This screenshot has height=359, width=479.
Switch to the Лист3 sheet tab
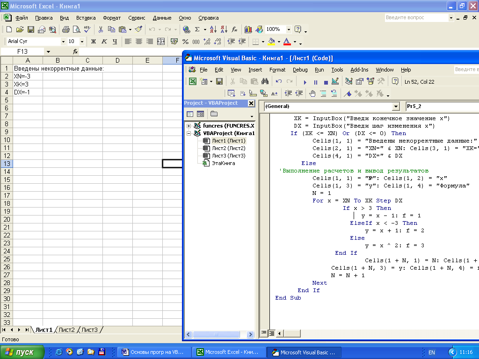point(89,330)
